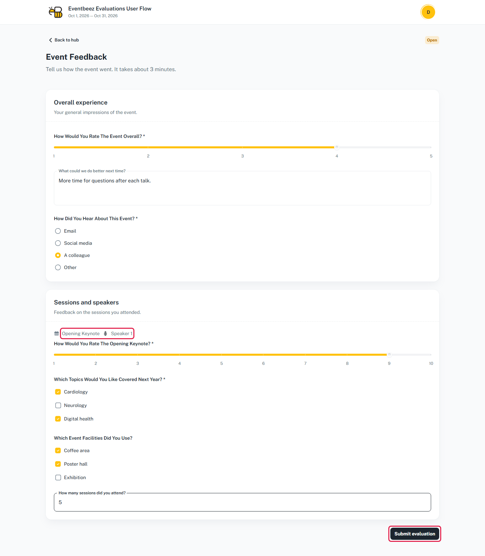Enable the Exhibition facility checkbox
Screen dimensions: 485x556
click(58, 477)
